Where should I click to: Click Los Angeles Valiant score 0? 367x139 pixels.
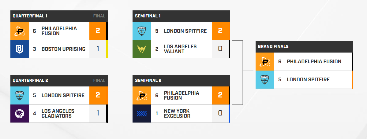point(220,49)
